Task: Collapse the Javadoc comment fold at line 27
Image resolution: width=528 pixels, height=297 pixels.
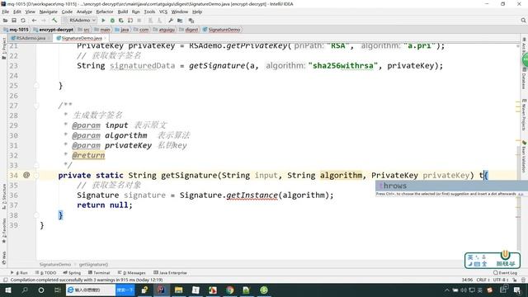Action: (x=36, y=106)
